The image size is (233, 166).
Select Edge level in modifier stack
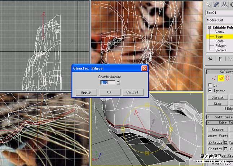coord(219,36)
